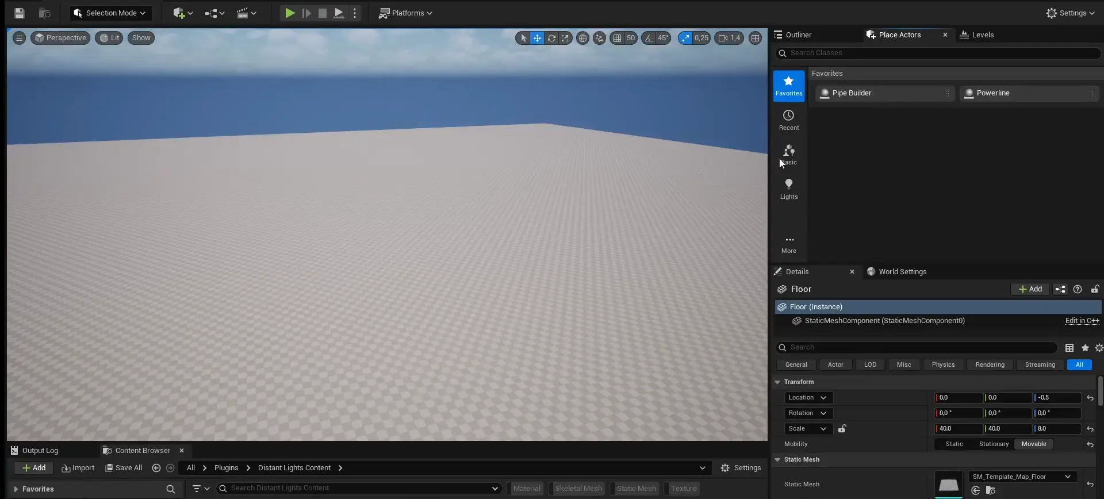Toggle scale snapping in the viewport
The height and width of the screenshot is (499, 1104).
(x=685, y=38)
